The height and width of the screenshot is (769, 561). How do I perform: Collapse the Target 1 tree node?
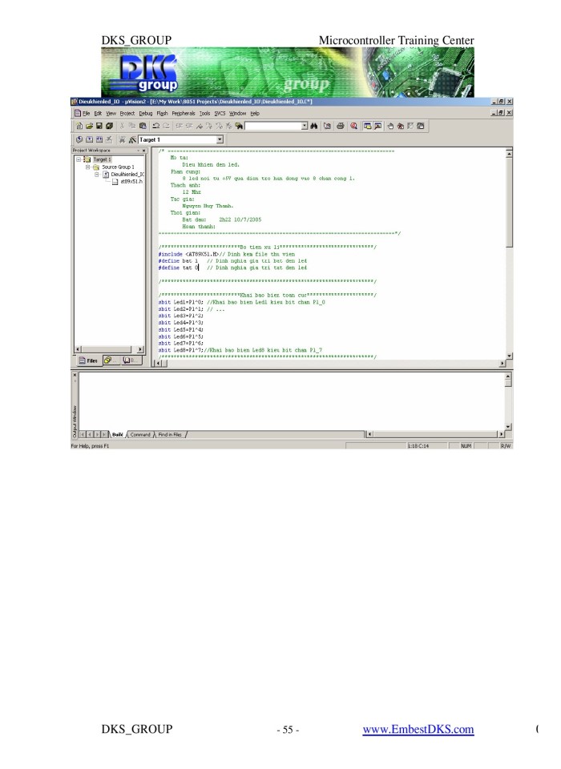[77, 159]
